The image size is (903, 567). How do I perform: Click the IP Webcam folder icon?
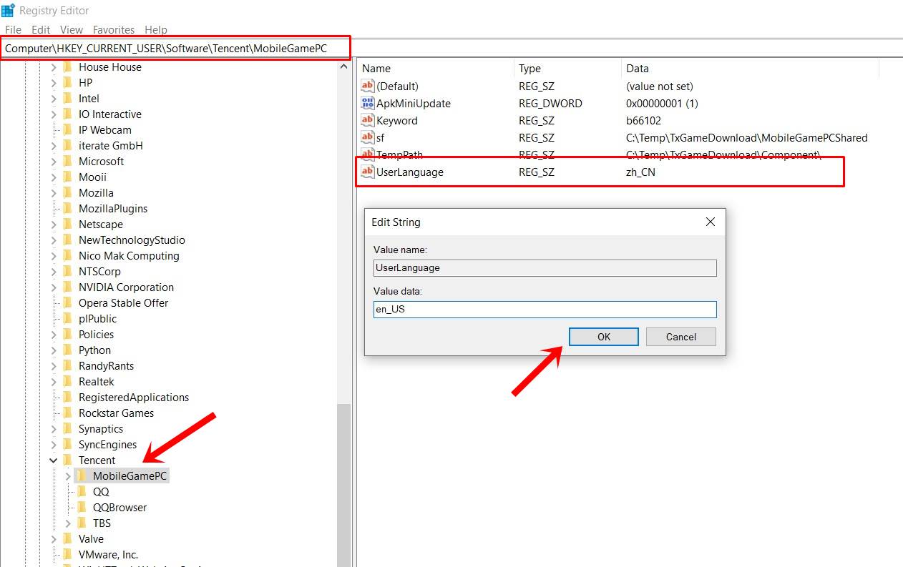(68, 129)
